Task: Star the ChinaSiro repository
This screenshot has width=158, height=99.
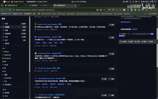Action: (112, 69)
